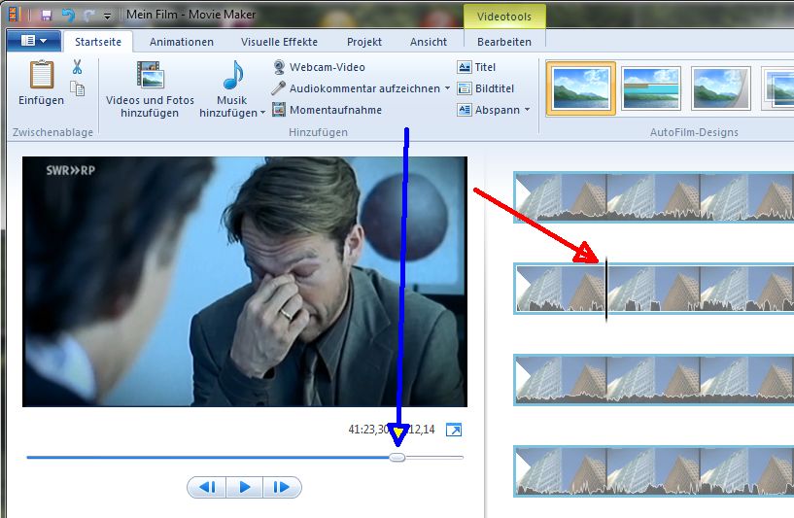Screen dimensions: 794x518
Task: Click the first timeline clip row
Action: pyautogui.click(x=654, y=197)
